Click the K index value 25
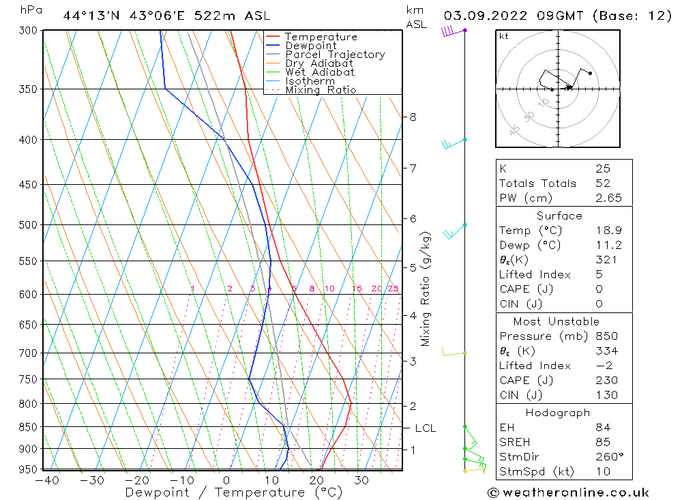The height and width of the screenshot is (500, 682). point(603,168)
